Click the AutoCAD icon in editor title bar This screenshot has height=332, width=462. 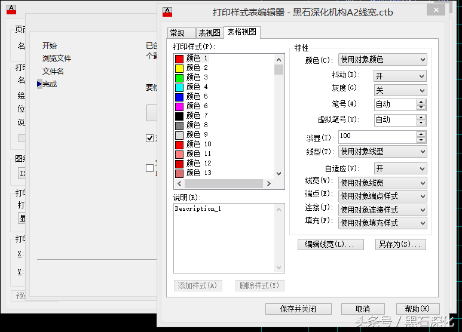tap(167, 12)
